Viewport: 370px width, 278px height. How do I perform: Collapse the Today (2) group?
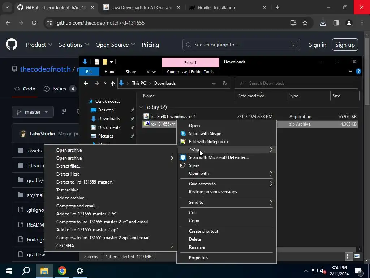pyautogui.click(x=141, y=107)
